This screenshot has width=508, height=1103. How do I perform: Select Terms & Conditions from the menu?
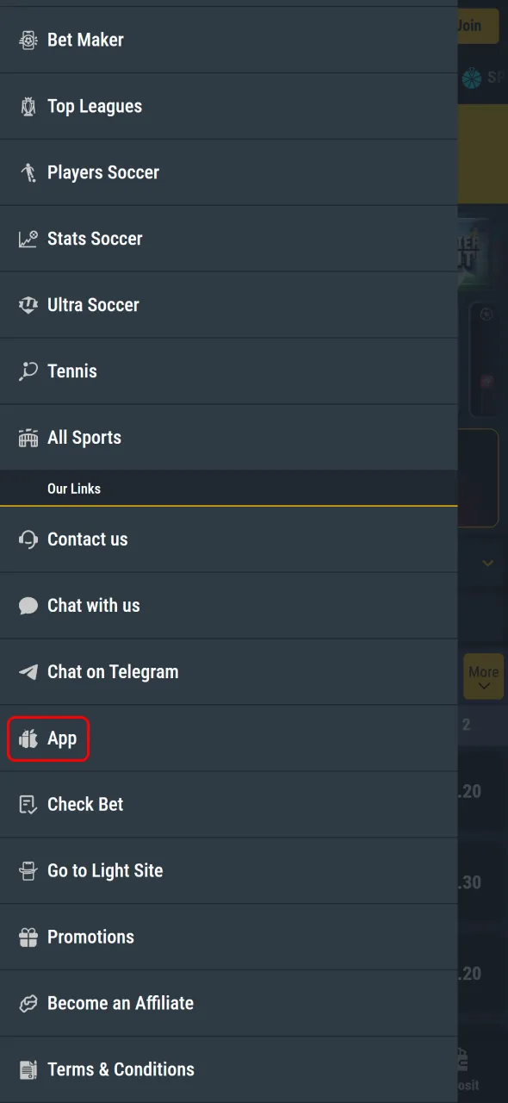121,1069
